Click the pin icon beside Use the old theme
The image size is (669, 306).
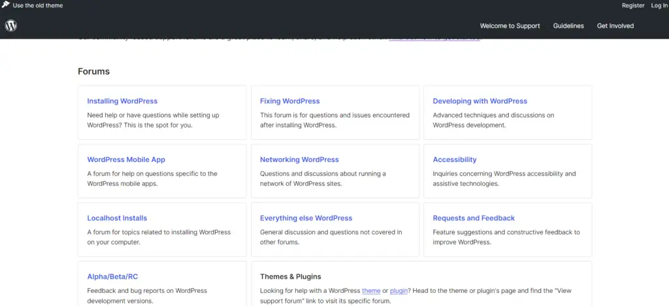pos(5,5)
